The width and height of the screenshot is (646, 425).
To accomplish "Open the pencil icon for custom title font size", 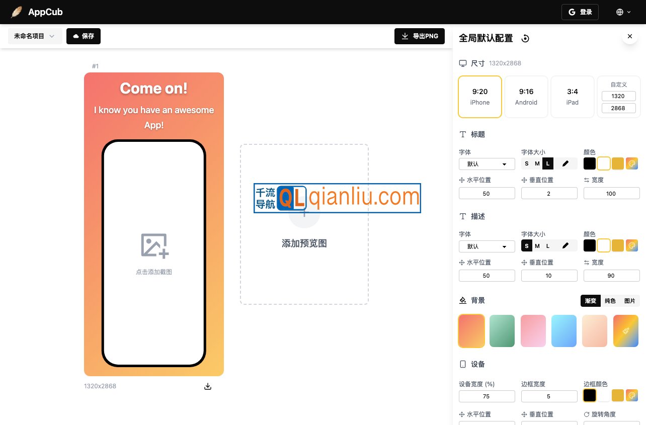I will (565, 163).
